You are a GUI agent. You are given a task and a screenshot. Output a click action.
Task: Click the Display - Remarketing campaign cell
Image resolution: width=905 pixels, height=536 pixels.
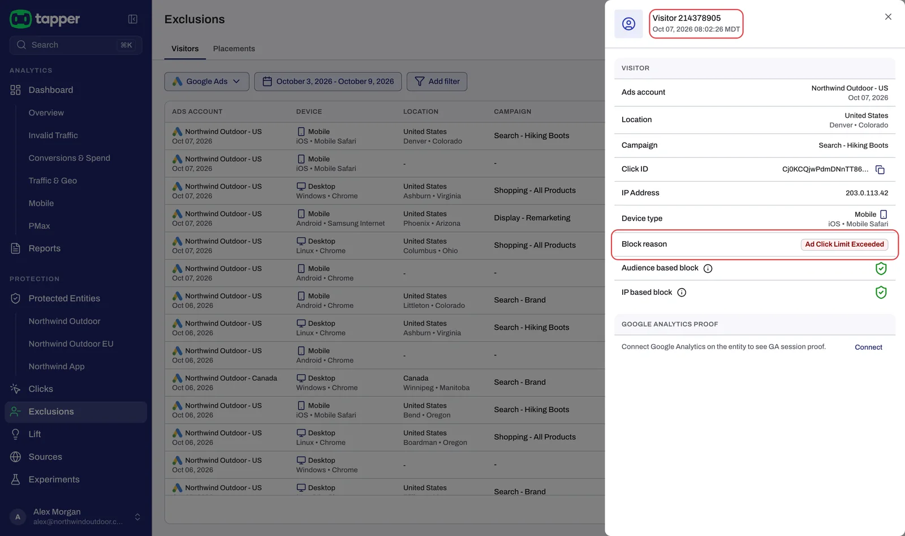532,218
